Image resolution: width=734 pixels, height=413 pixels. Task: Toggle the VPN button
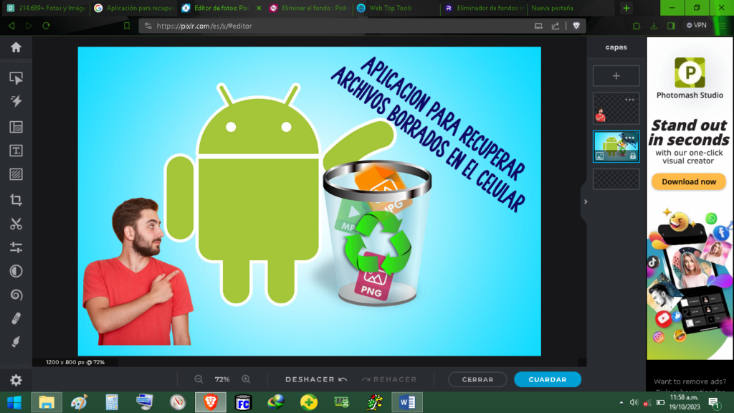(x=697, y=25)
